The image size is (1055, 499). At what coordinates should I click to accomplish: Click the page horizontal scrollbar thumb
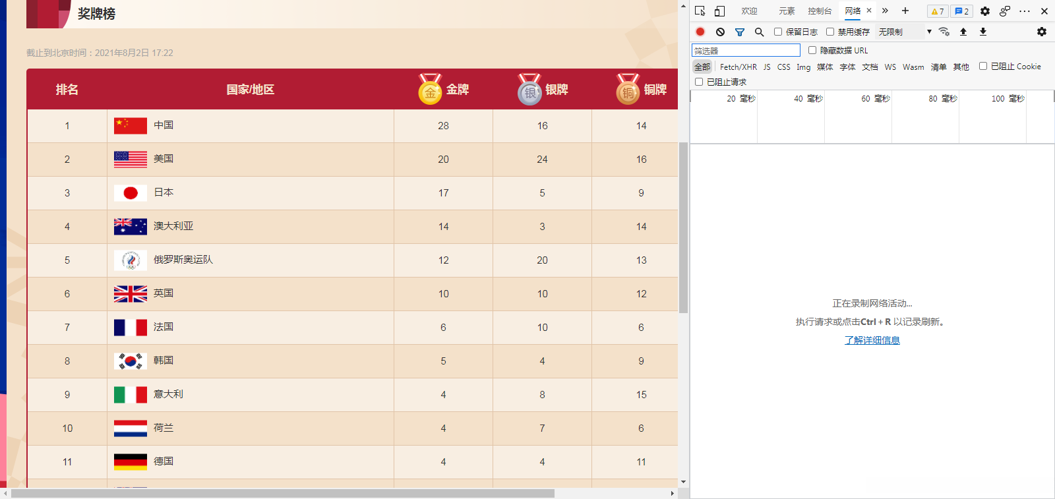(283, 493)
